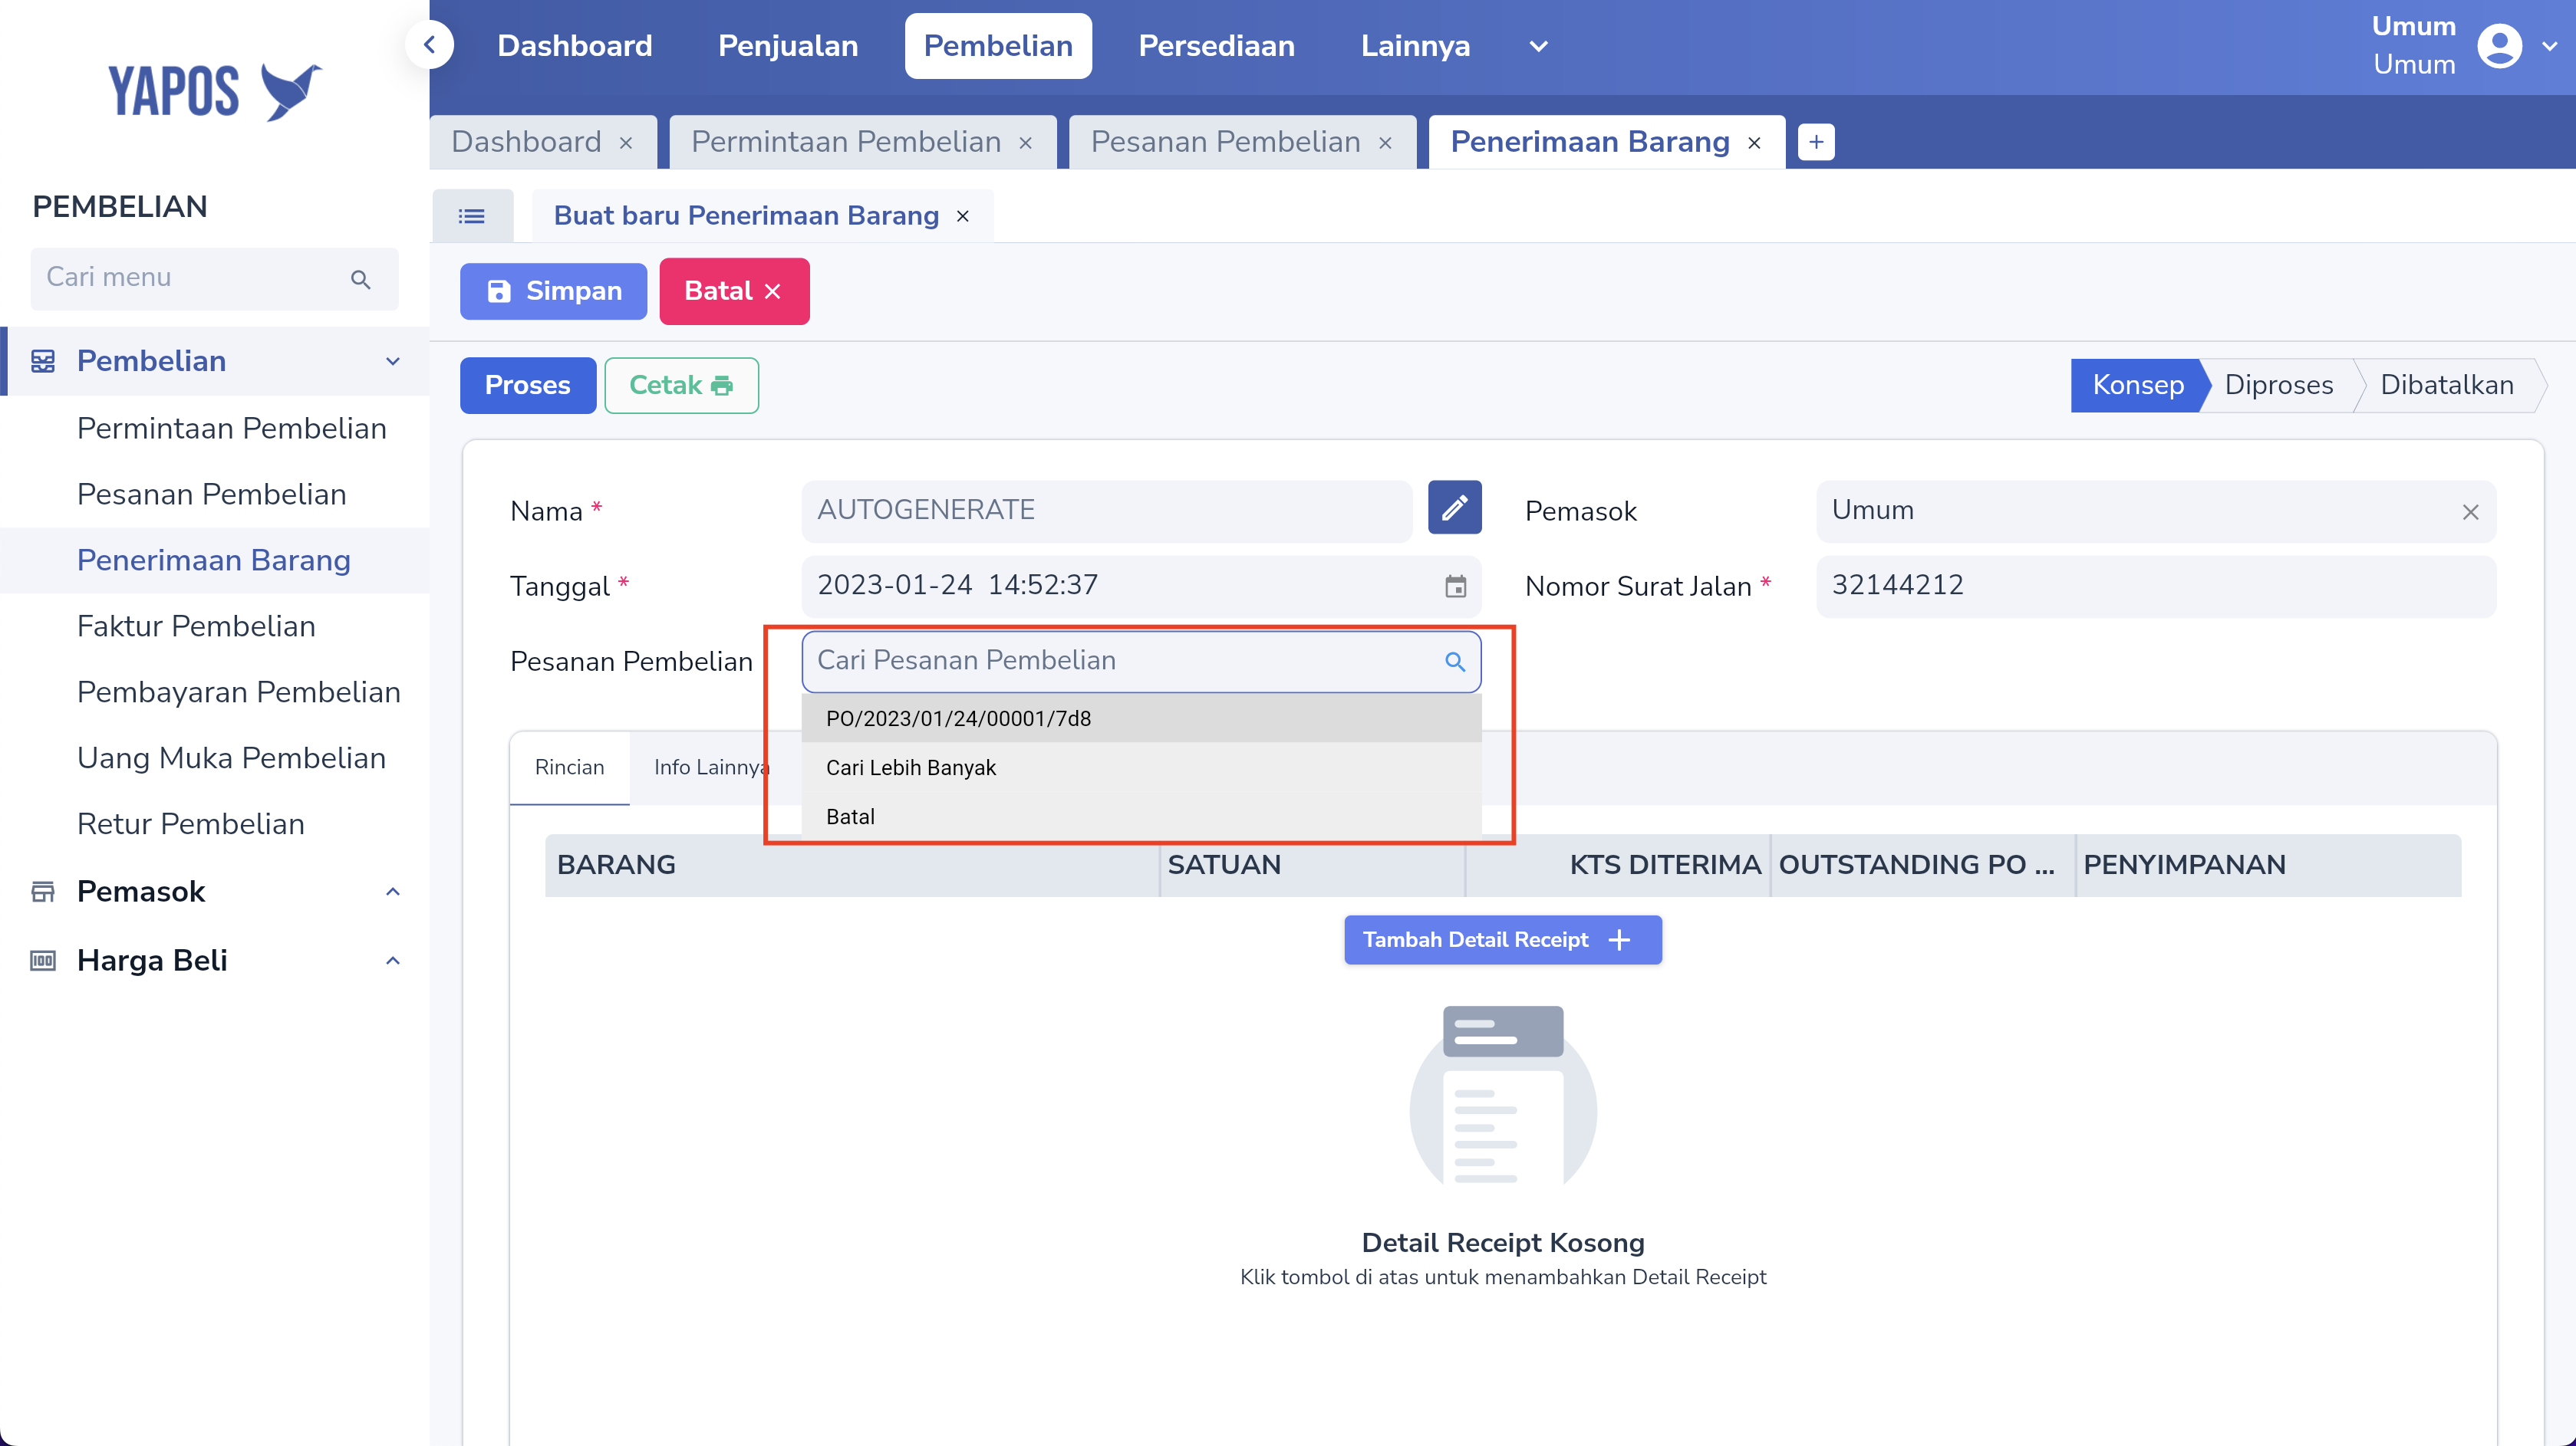Click the Cetak print button

pyautogui.click(x=681, y=386)
